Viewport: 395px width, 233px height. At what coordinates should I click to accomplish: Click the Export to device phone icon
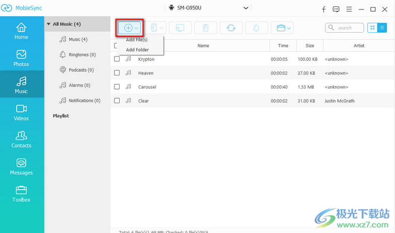click(x=153, y=28)
